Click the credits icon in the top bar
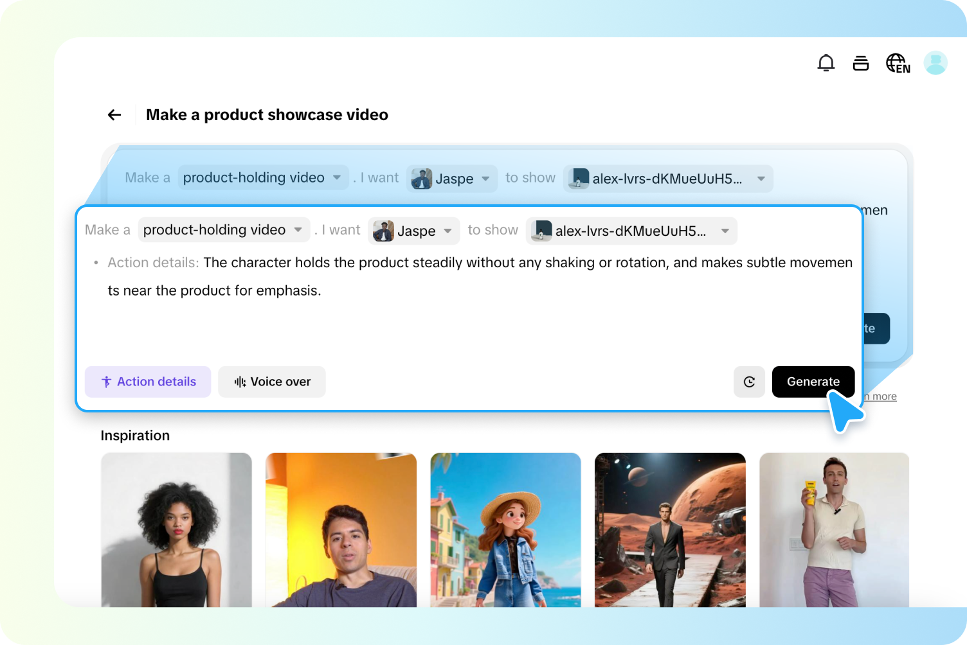The image size is (967, 645). pos(860,62)
